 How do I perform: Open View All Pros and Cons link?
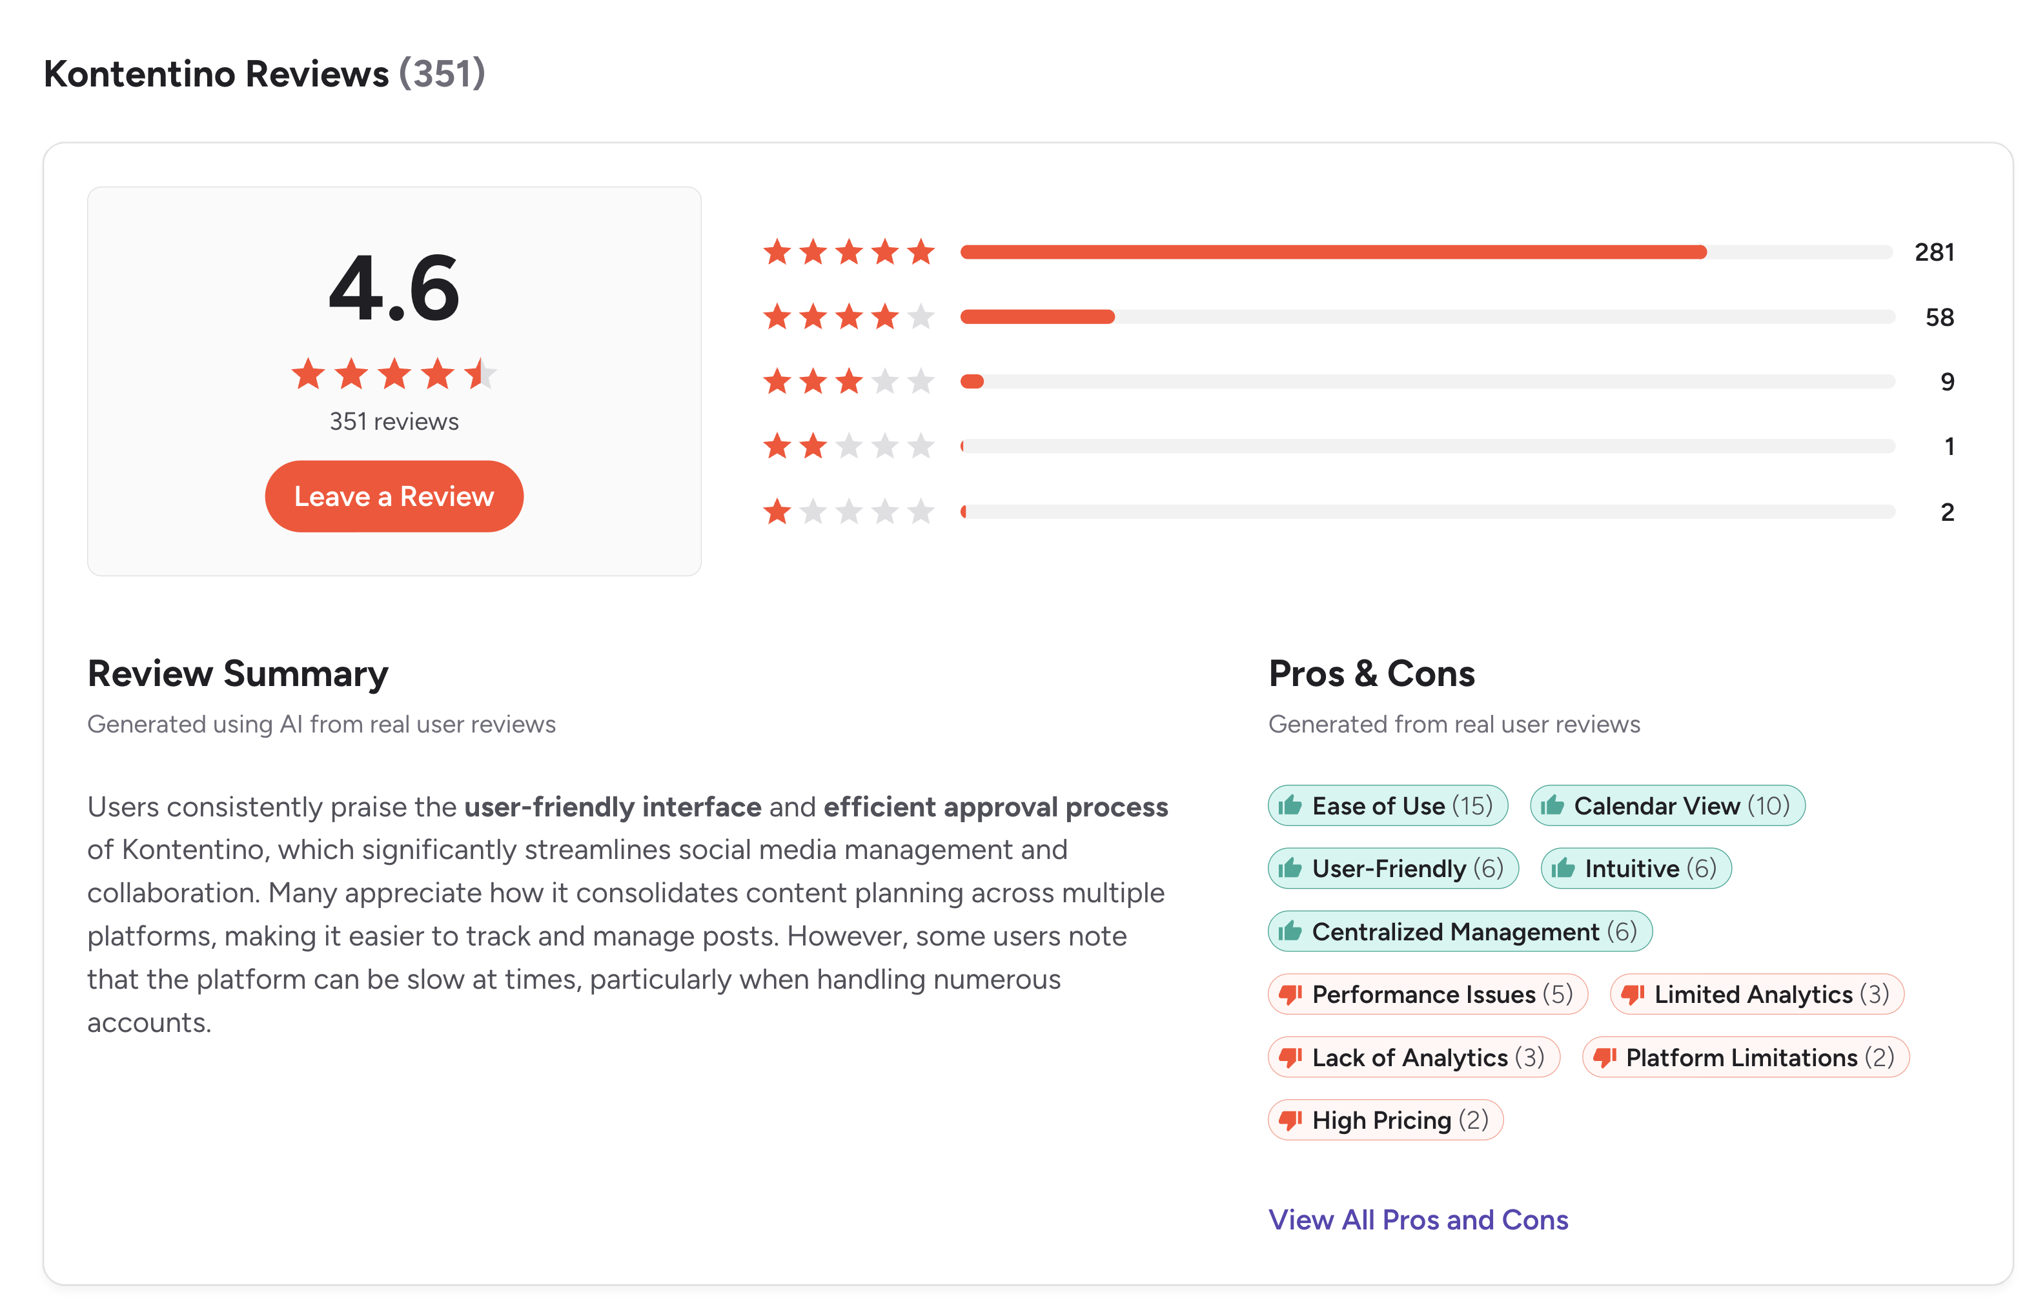point(1418,1219)
